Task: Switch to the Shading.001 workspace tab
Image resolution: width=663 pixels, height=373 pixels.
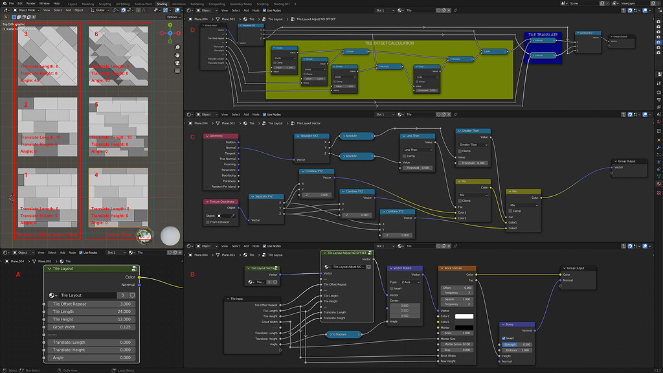Action: click(282, 4)
